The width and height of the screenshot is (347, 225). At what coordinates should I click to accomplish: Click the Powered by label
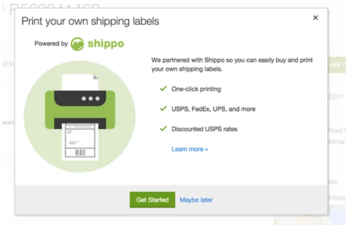(x=51, y=44)
